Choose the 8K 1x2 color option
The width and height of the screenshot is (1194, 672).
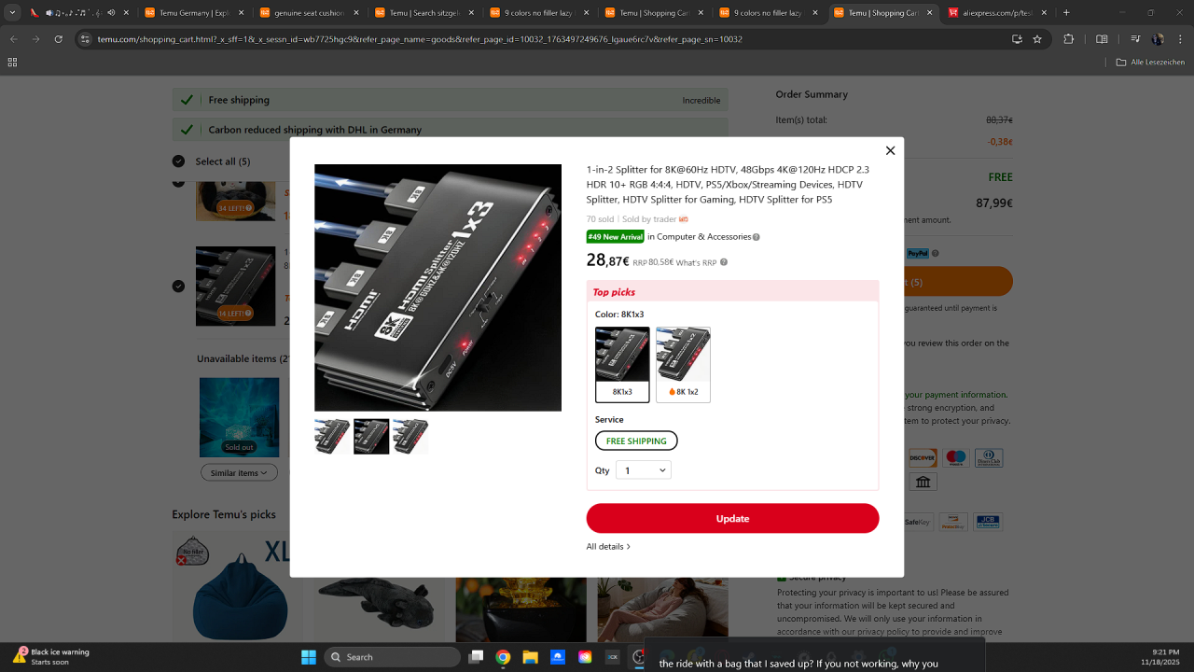(x=683, y=364)
